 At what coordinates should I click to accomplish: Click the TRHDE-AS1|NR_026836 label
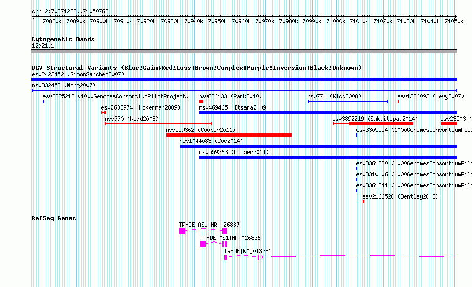231,238
